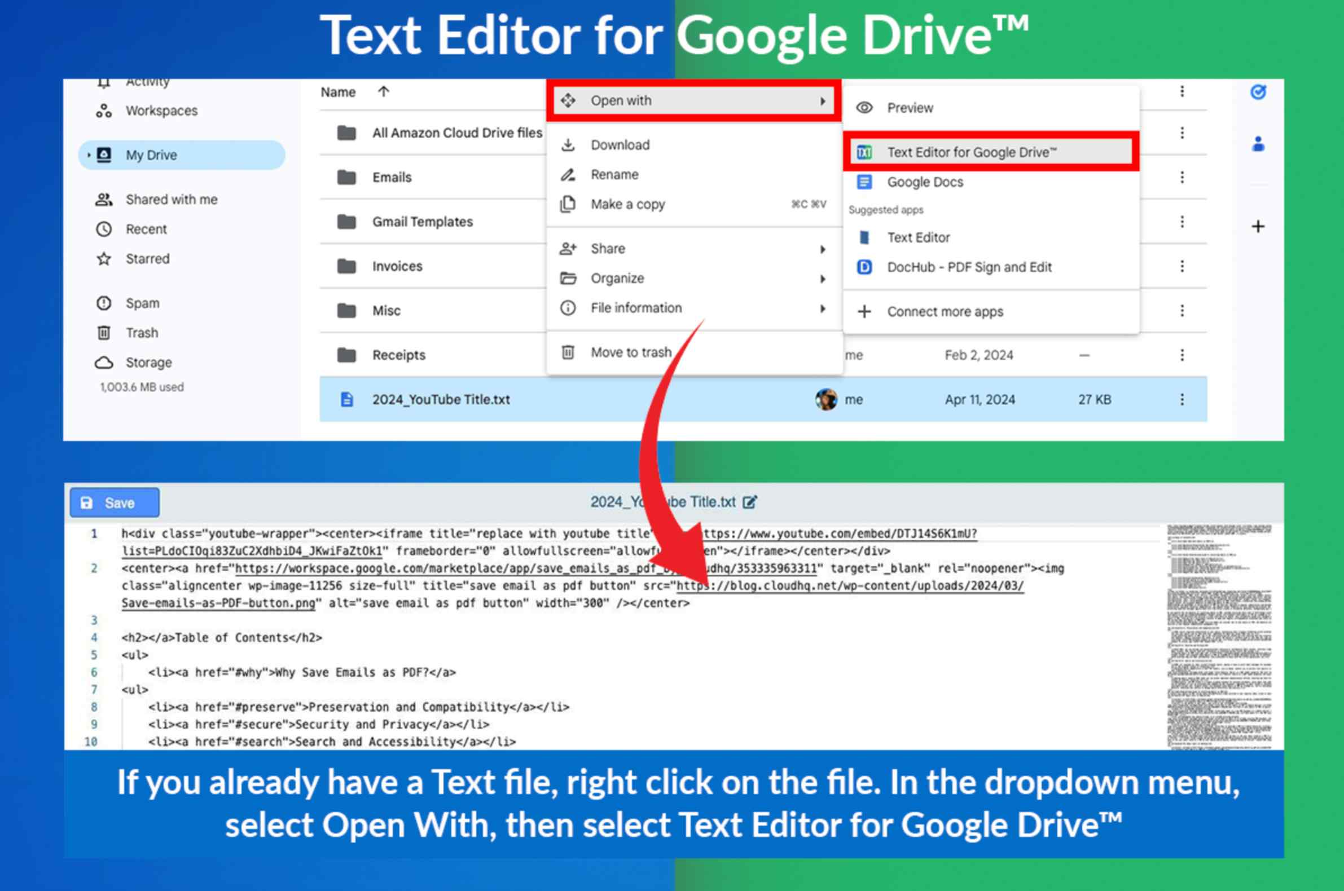Open Shared with me

pyautogui.click(x=171, y=200)
